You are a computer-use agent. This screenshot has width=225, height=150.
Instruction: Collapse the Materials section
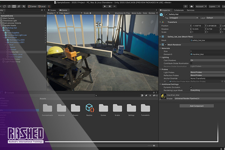(160, 48)
